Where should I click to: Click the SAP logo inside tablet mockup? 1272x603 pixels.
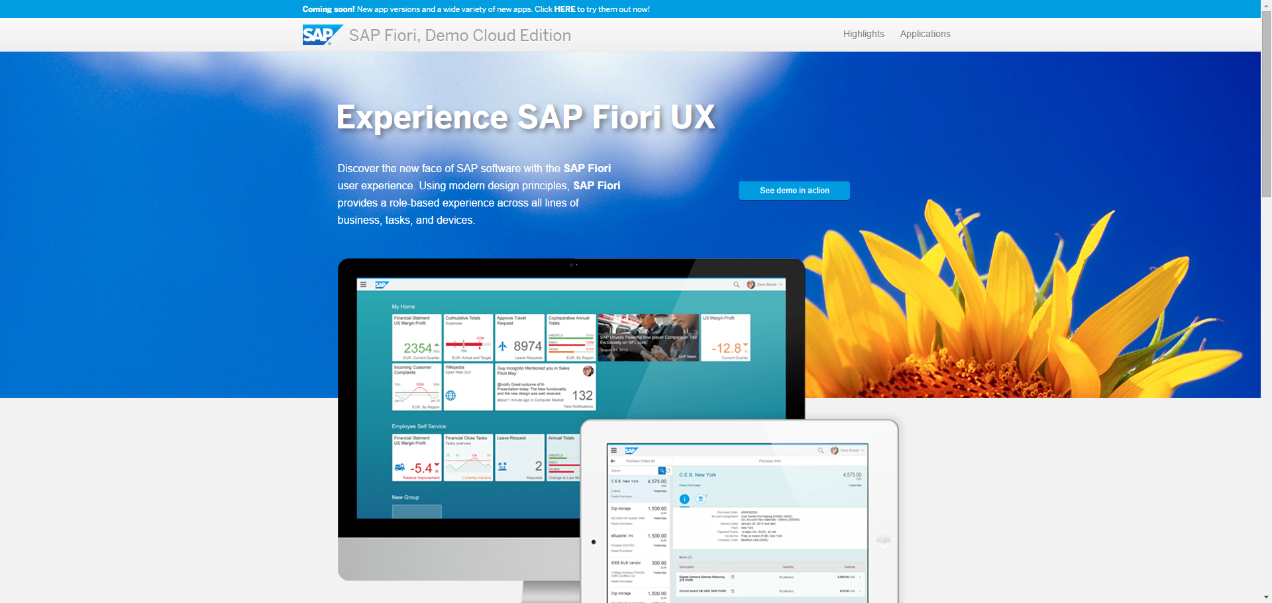click(631, 450)
